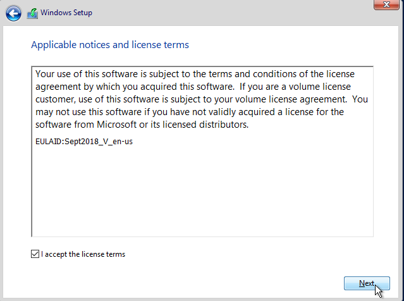Click the word 'Microsoft' in license text
404x301 pixels.
point(116,125)
